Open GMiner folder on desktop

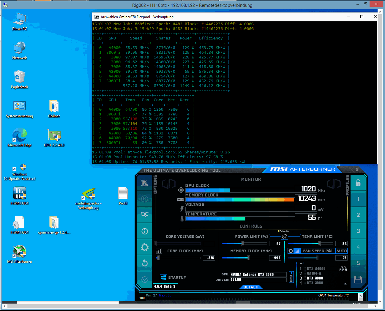[54, 109]
